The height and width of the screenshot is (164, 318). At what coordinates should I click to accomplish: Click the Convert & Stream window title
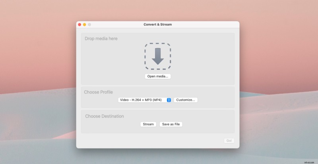click(158, 25)
